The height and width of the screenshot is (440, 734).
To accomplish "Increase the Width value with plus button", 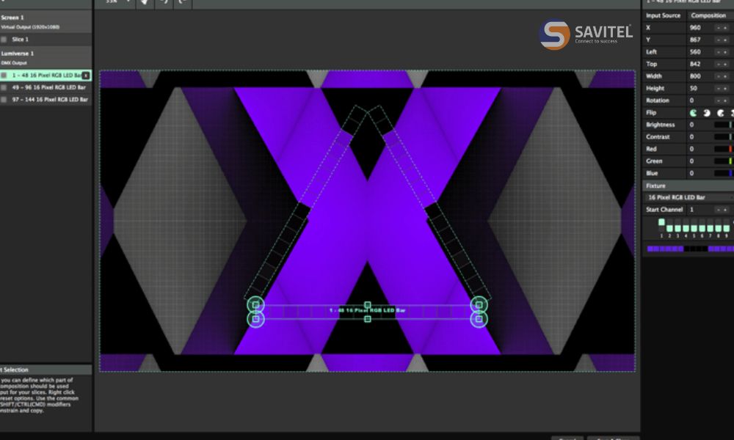I will coord(726,76).
